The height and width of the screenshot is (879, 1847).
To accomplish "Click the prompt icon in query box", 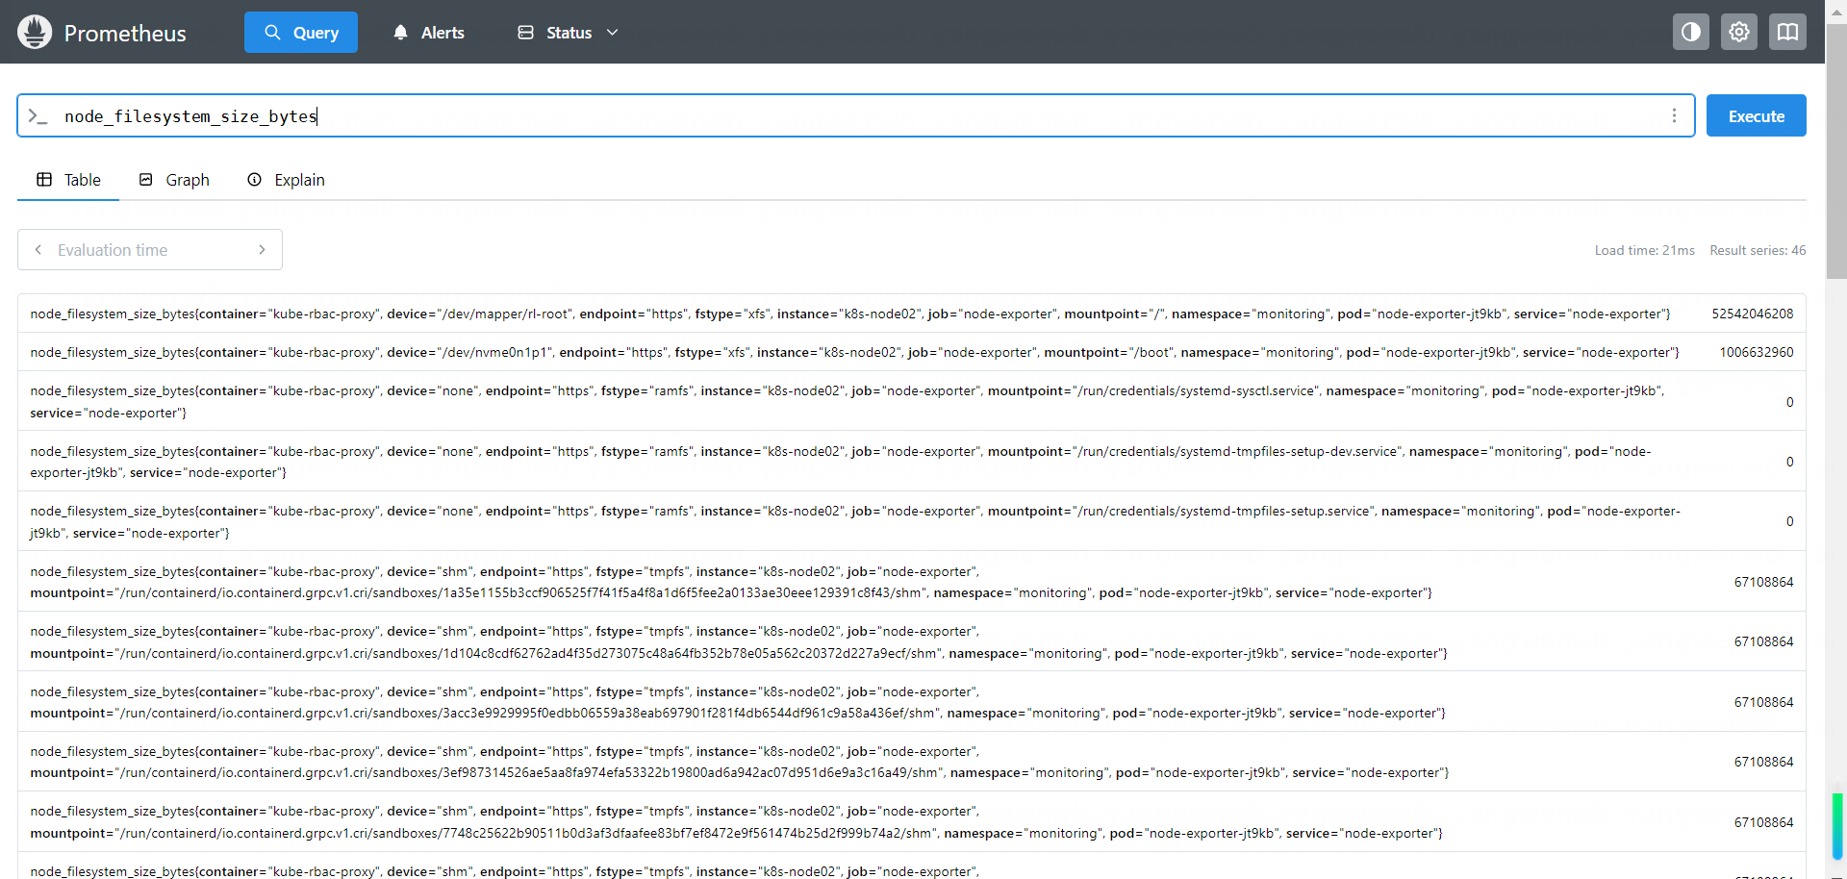I will coord(38,116).
